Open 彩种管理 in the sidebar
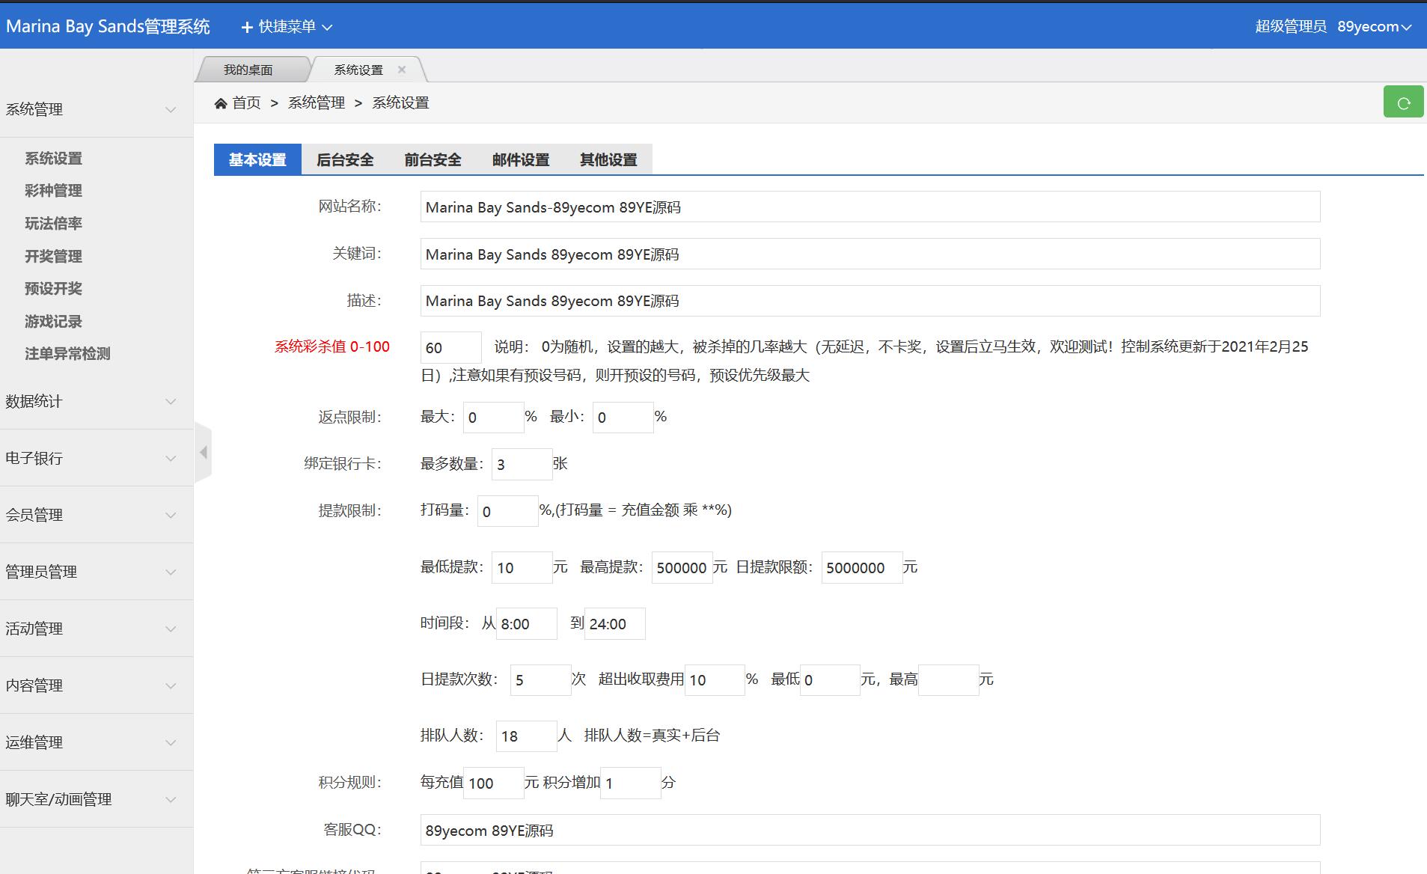 (x=53, y=191)
